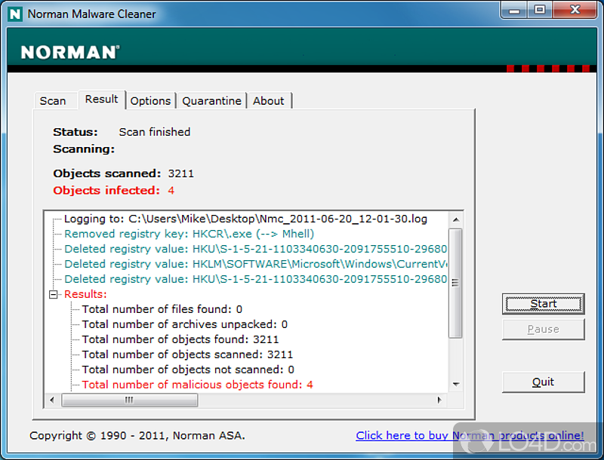
Task: Click the log's horizontal scroll right arrow
Action: pos(439,400)
